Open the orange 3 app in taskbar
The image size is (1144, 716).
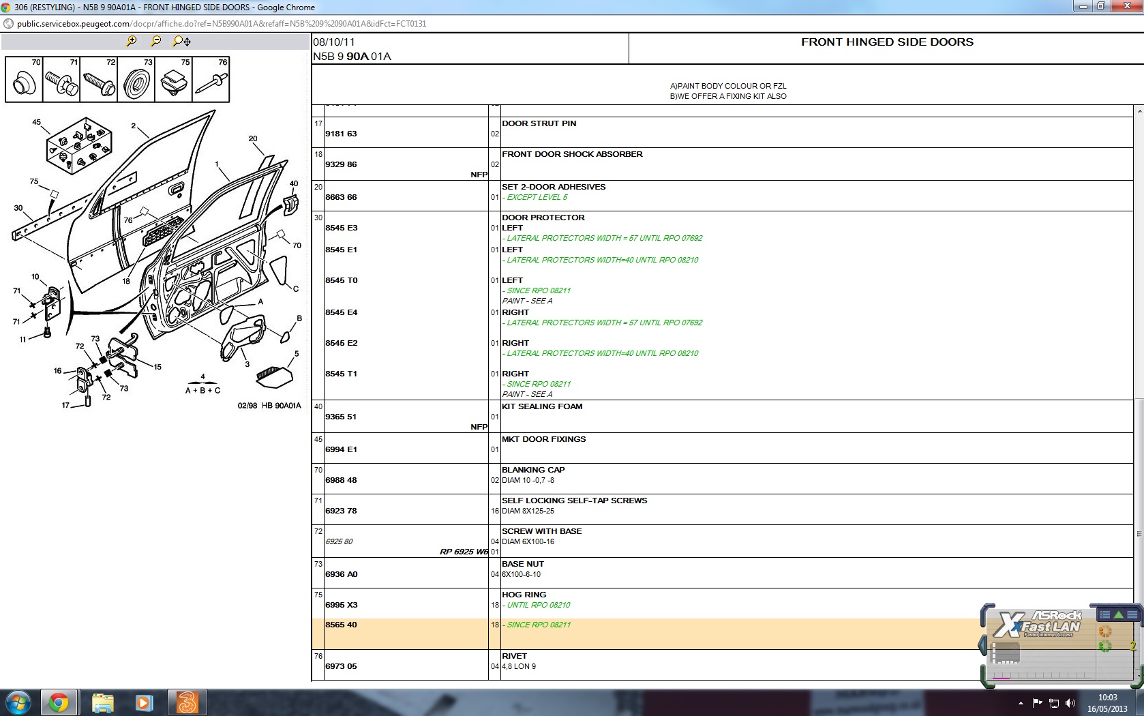point(187,702)
